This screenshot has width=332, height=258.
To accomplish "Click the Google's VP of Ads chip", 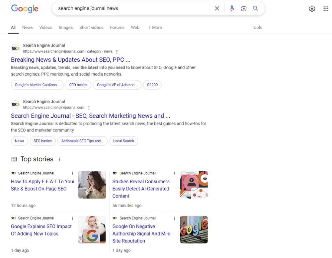I will tap(117, 85).
